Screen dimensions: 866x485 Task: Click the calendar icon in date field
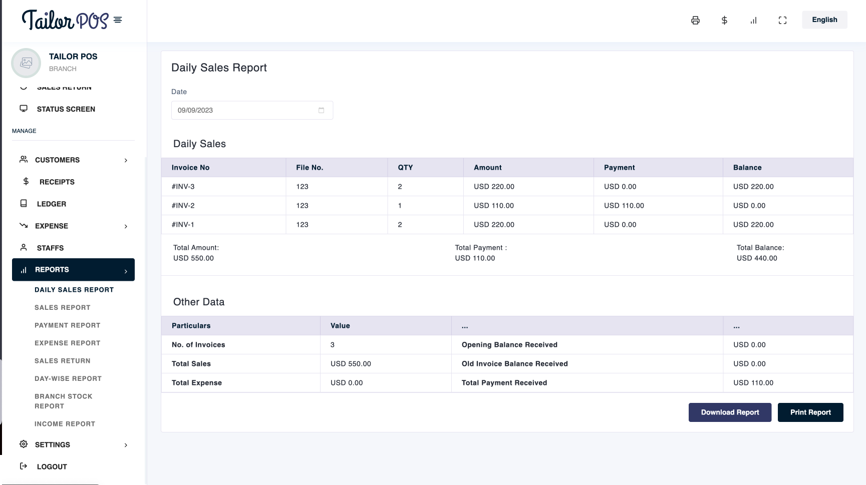click(321, 110)
